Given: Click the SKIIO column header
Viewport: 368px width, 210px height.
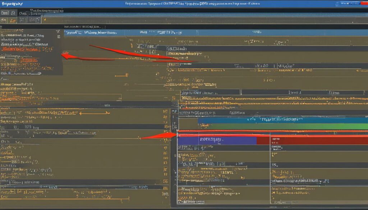Looking at the screenshot, I should coord(262,66).
